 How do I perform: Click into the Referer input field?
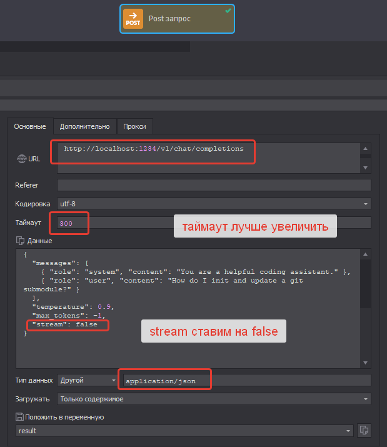point(213,185)
